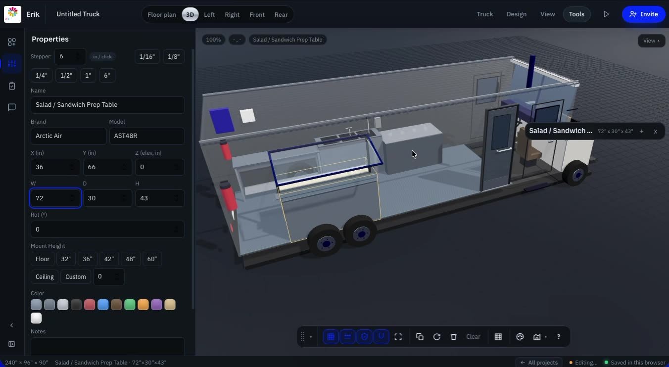669x367 pixels.
Task: Rotate selected item with rotate icon
Action: [436, 337]
